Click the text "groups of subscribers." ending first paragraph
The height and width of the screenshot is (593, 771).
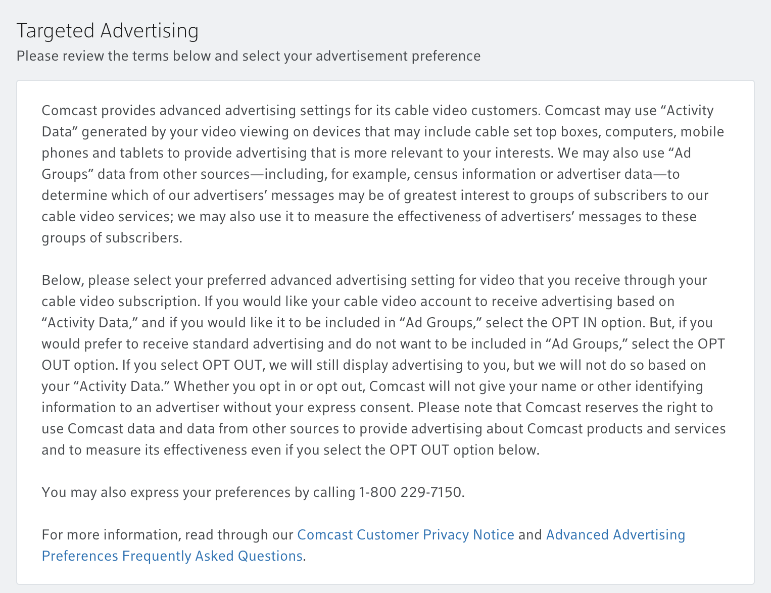(x=112, y=237)
